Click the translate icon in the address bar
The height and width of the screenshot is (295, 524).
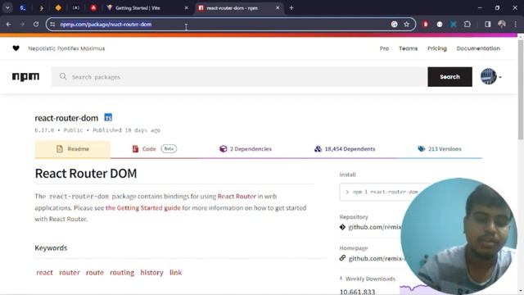click(395, 24)
